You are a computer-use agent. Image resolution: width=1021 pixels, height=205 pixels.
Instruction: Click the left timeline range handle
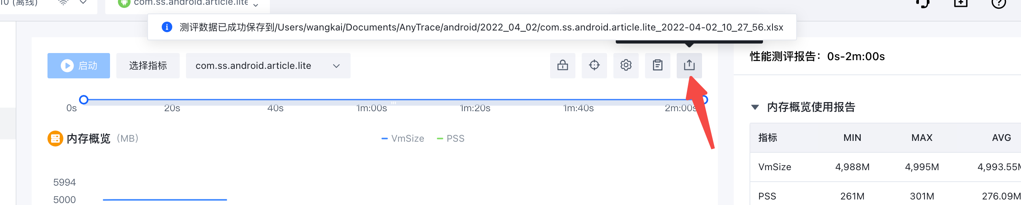tap(84, 99)
